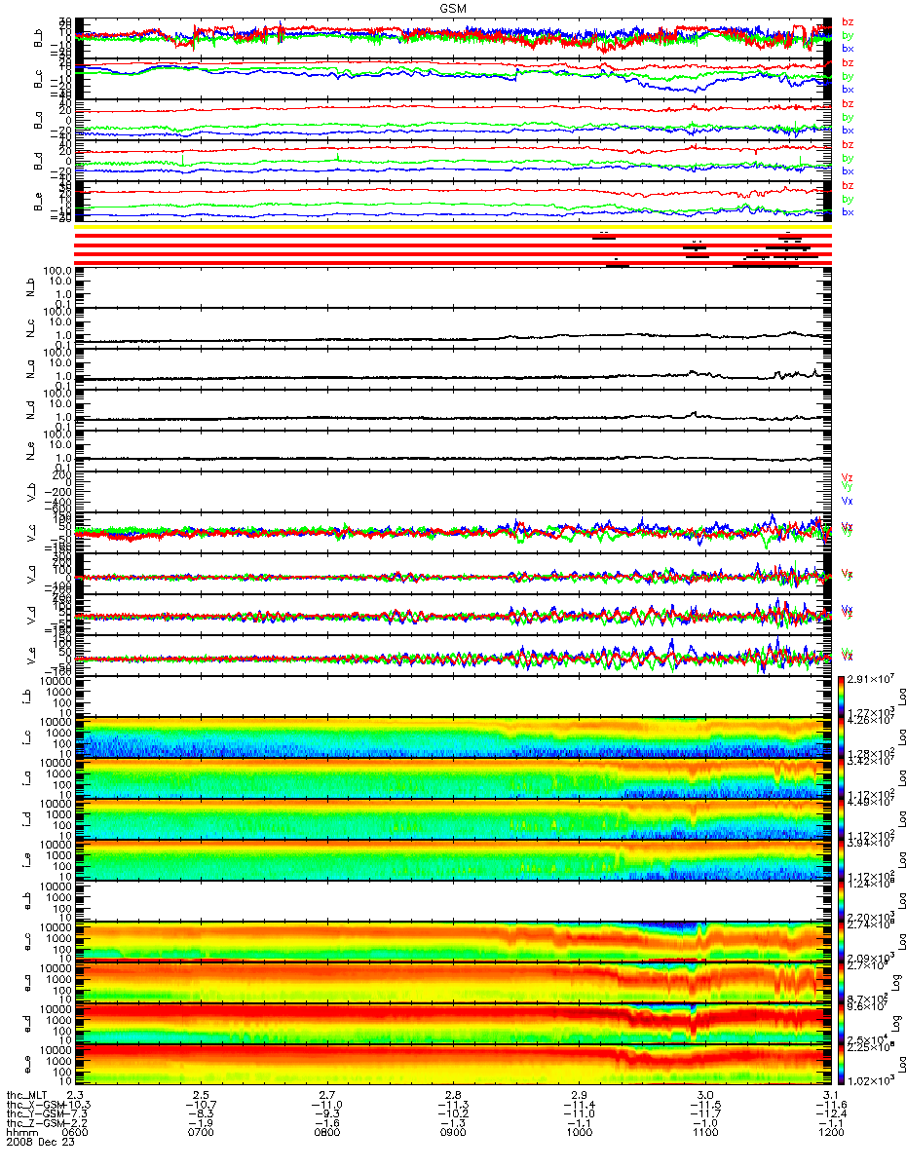Click the i_b ion panel label
The height and width of the screenshot is (1169, 906).
(x=28, y=696)
